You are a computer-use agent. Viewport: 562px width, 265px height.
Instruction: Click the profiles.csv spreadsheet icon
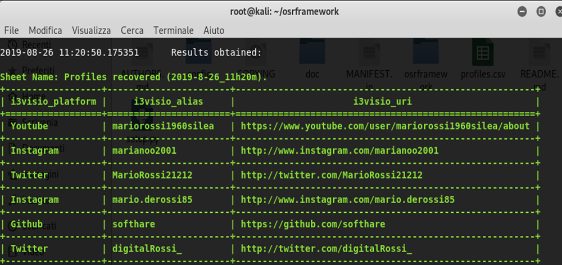coord(482,54)
